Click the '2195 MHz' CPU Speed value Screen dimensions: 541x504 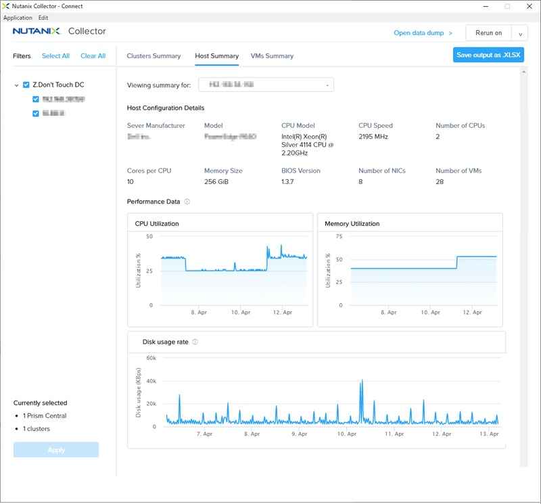point(373,137)
